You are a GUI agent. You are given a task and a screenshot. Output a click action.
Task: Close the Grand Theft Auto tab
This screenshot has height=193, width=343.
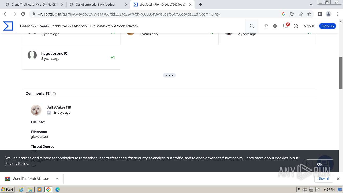(x=62, y=5)
